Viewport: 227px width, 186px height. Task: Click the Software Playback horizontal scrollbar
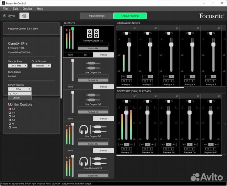[x=169, y=155]
